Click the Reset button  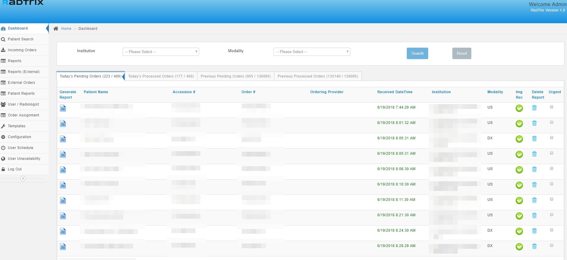click(x=461, y=53)
